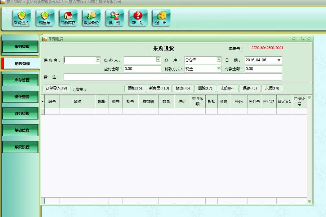The image size is (326, 217).
Task: Click the 订单导入(F9) button
Action: pyautogui.click(x=56, y=88)
